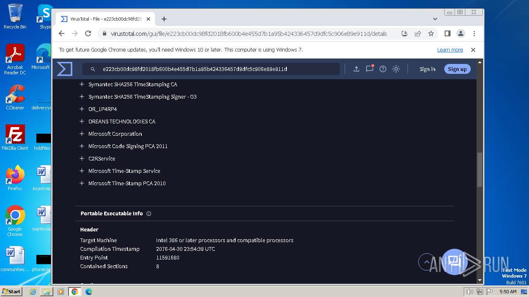The height and width of the screenshot is (297, 529).
Task: Click the scrollbar up arrow
Action: [479, 62]
